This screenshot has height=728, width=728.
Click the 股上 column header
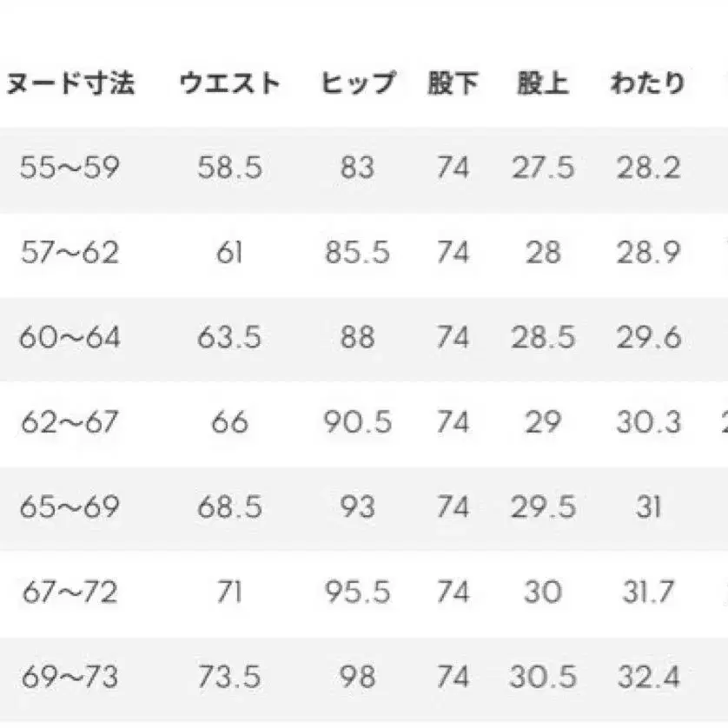point(542,84)
